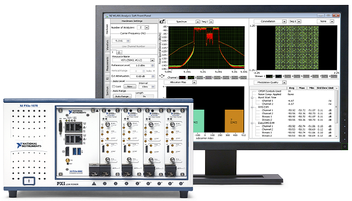
Task: Toggle Channel 1 red trace legend icon
Action: click(182, 78)
